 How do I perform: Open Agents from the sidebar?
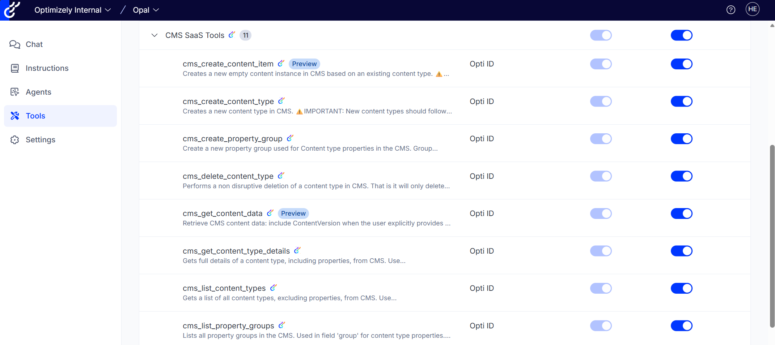(x=38, y=92)
